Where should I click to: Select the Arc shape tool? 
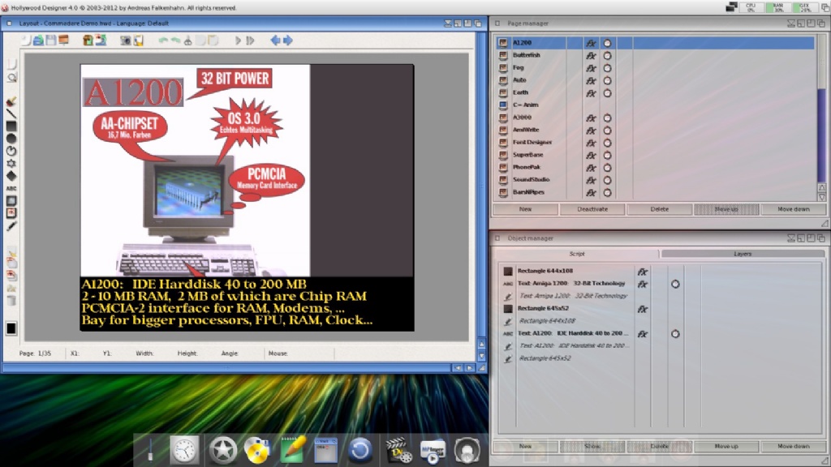(11, 151)
